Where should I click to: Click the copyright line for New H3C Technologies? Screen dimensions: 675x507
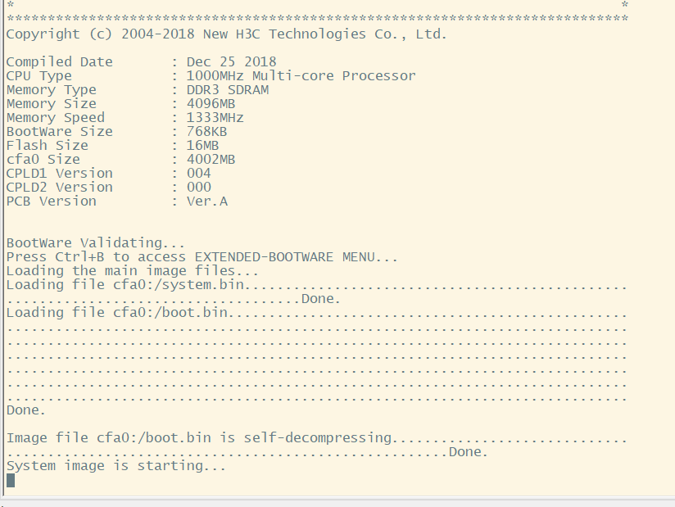tap(226, 34)
